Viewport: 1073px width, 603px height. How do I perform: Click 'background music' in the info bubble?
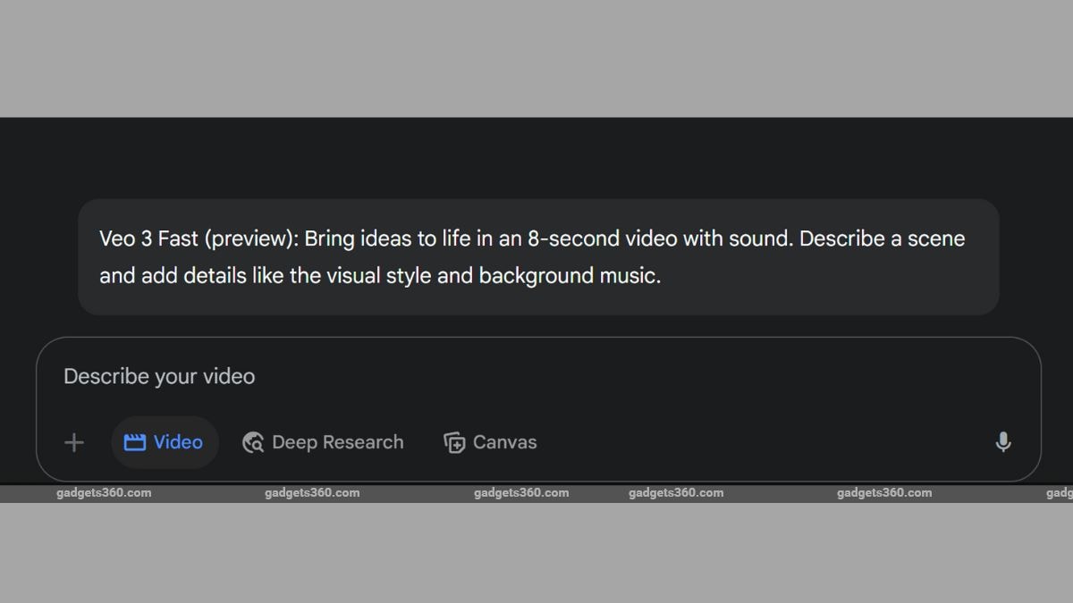pyautogui.click(x=568, y=276)
